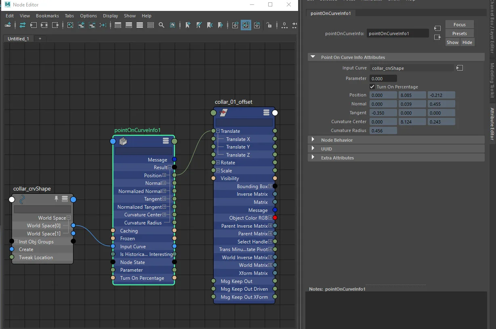The image size is (496, 329).
Task: Go to next bookmark icon
Action: [221, 25]
